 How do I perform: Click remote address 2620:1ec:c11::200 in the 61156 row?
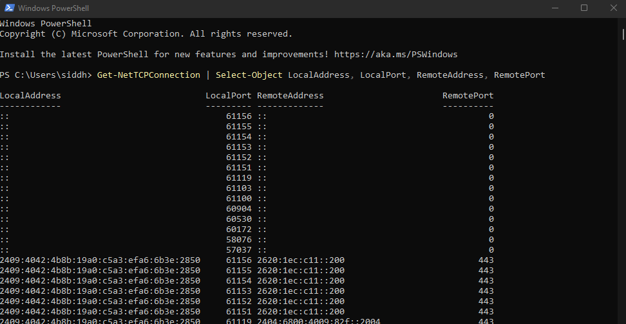pos(301,260)
